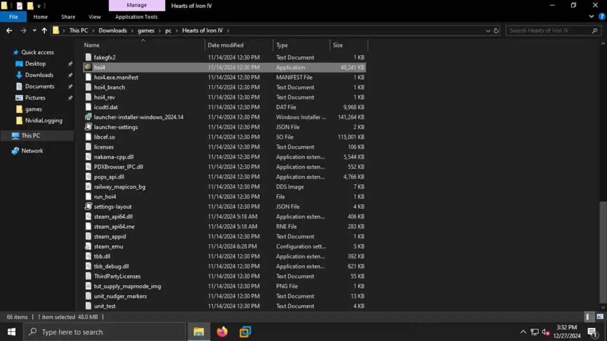The image size is (607, 341).
Task: Open File Explorer taskbar icon
Action: [x=199, y=332]
